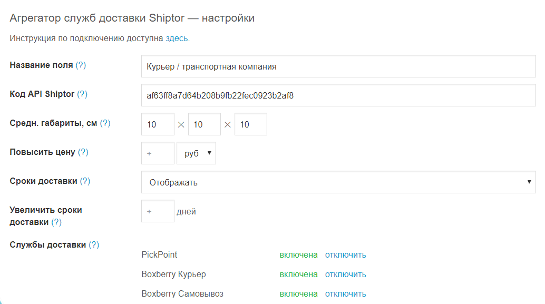This screenshot has width=545, height=304.
Task: Disable PickPoint via "отключить"
Action: click(x=345, y=255)
